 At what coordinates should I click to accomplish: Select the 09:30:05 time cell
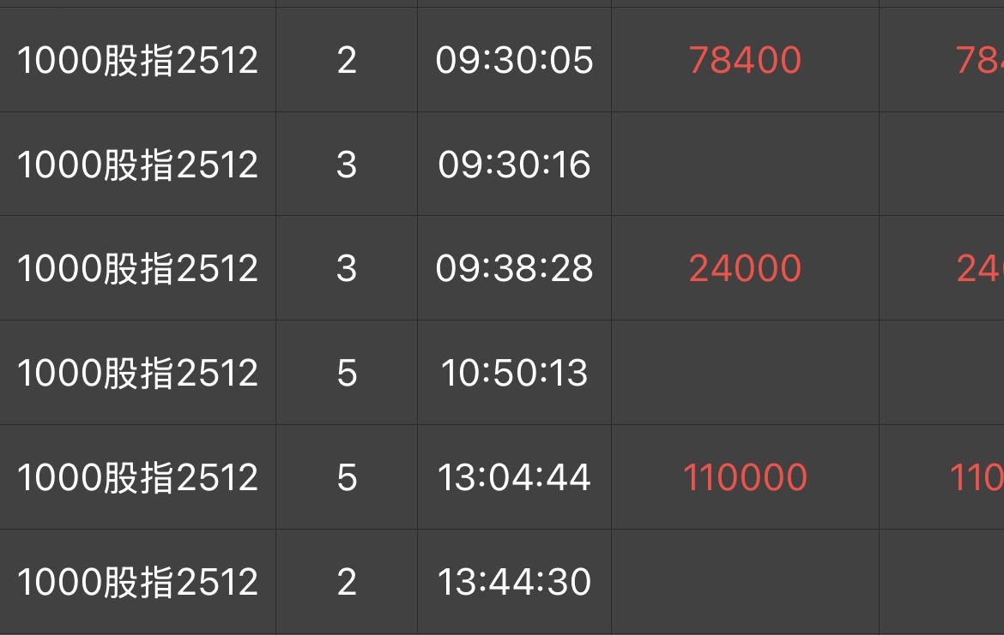pos(514,60)
